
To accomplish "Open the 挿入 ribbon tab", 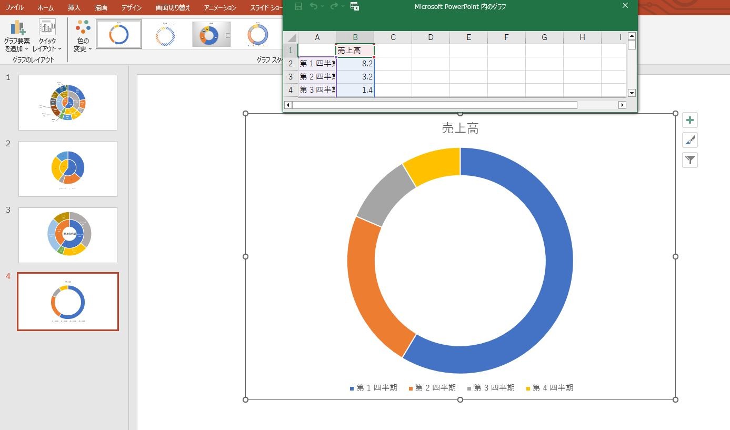I will click(x=74, y=8).
